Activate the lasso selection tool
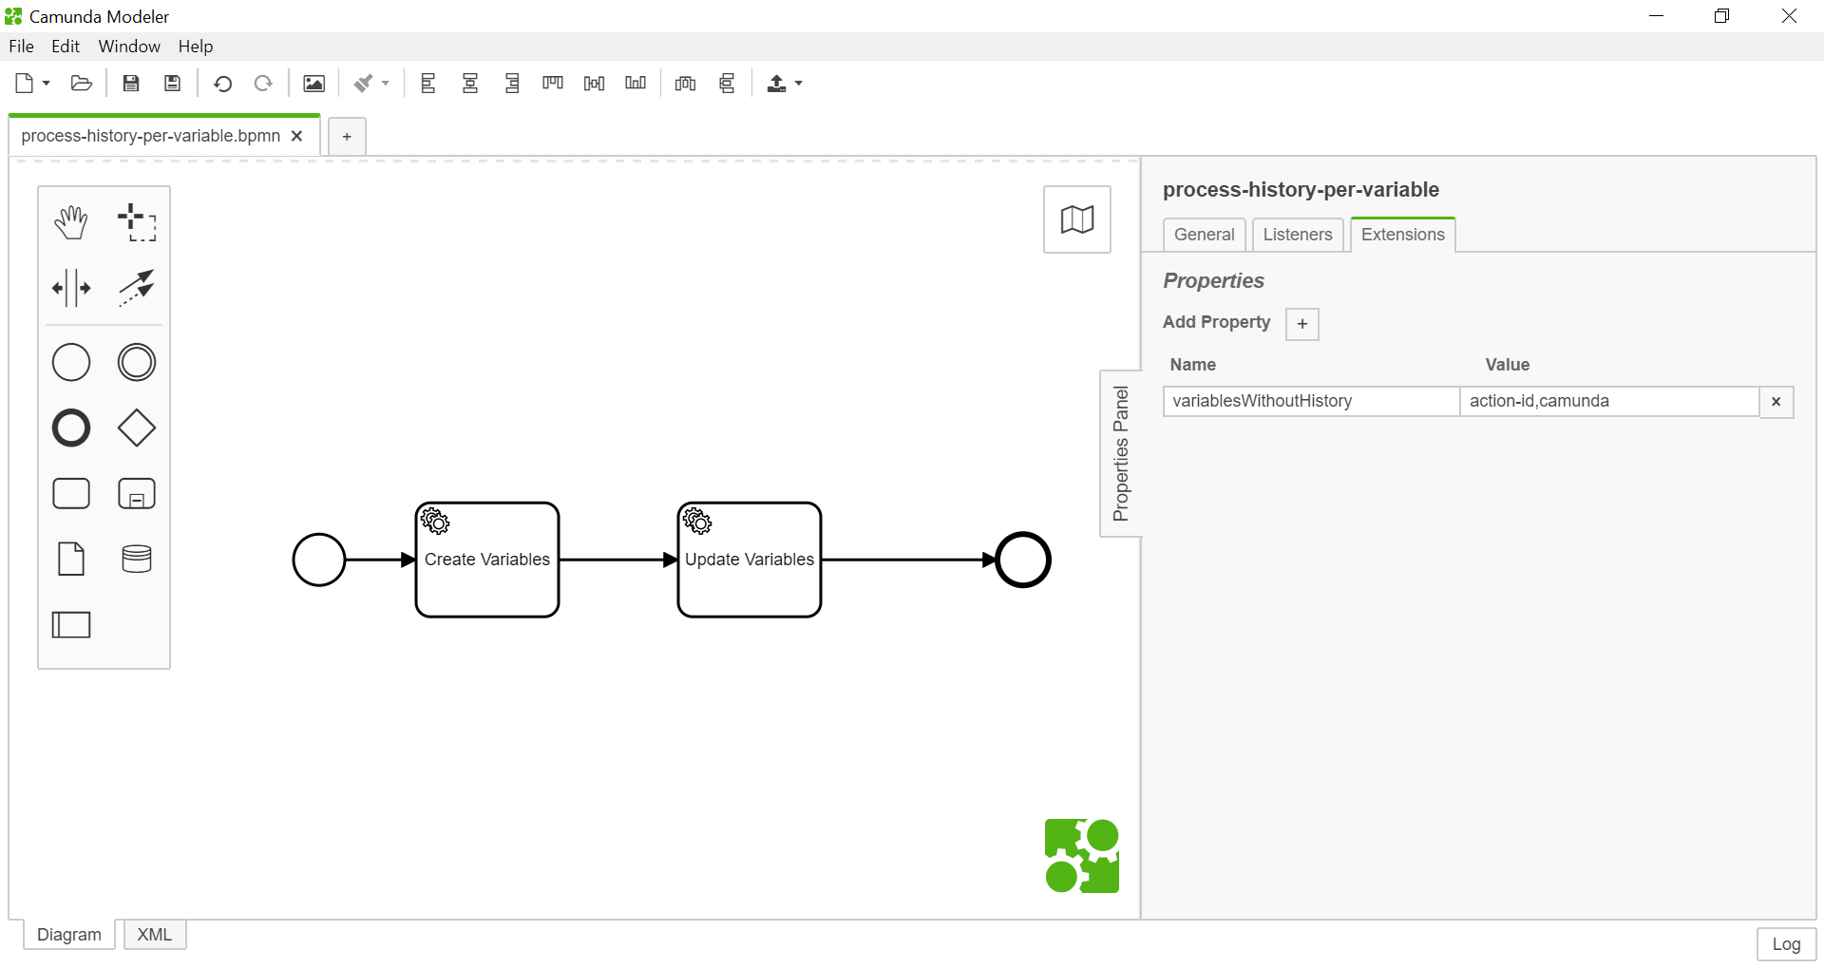This screenshot has height=969, width=1824. click(x=137, y=221)
